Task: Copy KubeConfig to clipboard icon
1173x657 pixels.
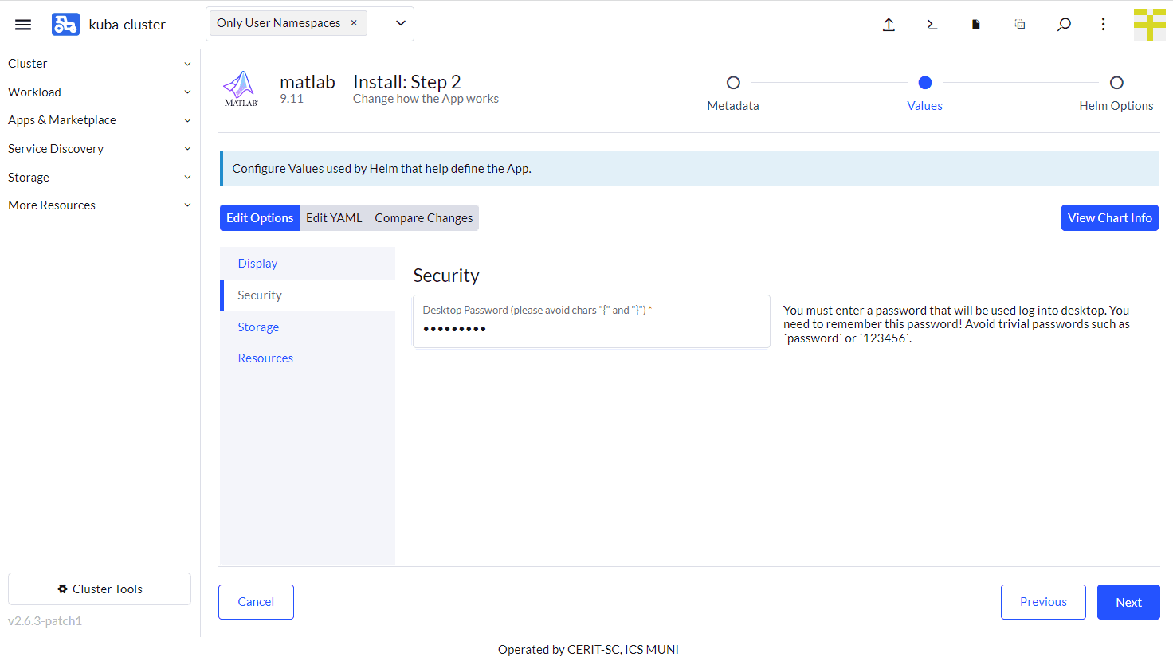Action: 1020,24
